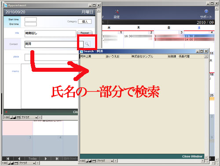220x166 pixels.
Task: Click horizontal scroll right arrow in Search window
Action: [x=203, y=161]
